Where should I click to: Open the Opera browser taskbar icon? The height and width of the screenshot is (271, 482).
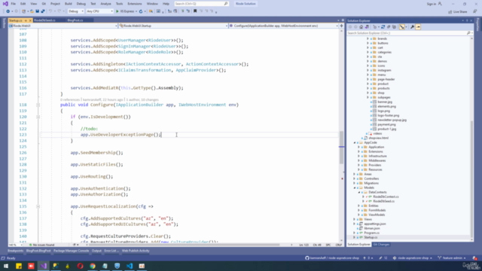(81, 266)
